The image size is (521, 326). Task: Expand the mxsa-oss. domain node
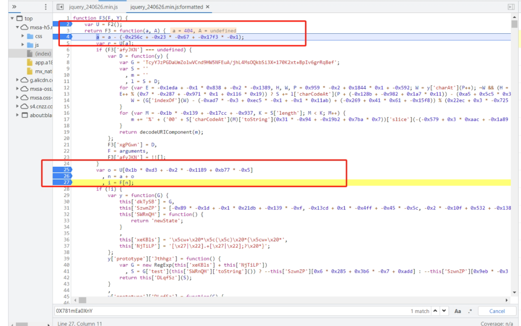pyautogui.click(x=17, y=89)
